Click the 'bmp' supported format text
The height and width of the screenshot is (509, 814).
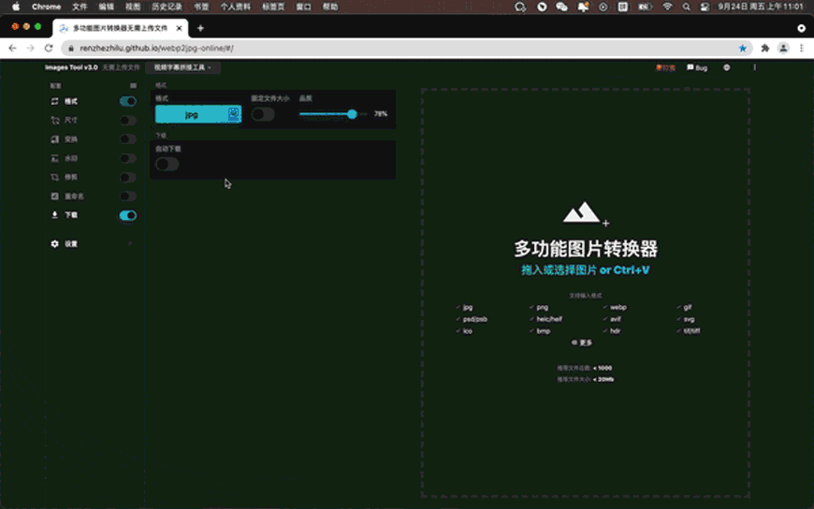tap(543, 331)
